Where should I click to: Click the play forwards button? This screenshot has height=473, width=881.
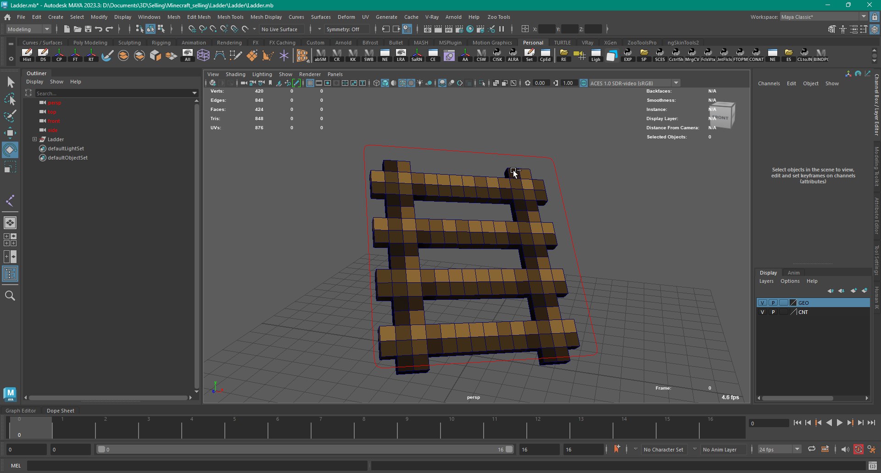tap(840, 423)
